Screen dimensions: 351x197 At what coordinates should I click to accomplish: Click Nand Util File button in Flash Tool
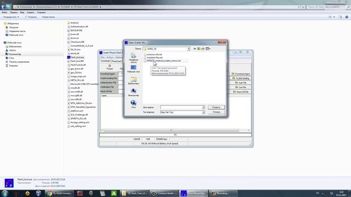tap(240, 92)
